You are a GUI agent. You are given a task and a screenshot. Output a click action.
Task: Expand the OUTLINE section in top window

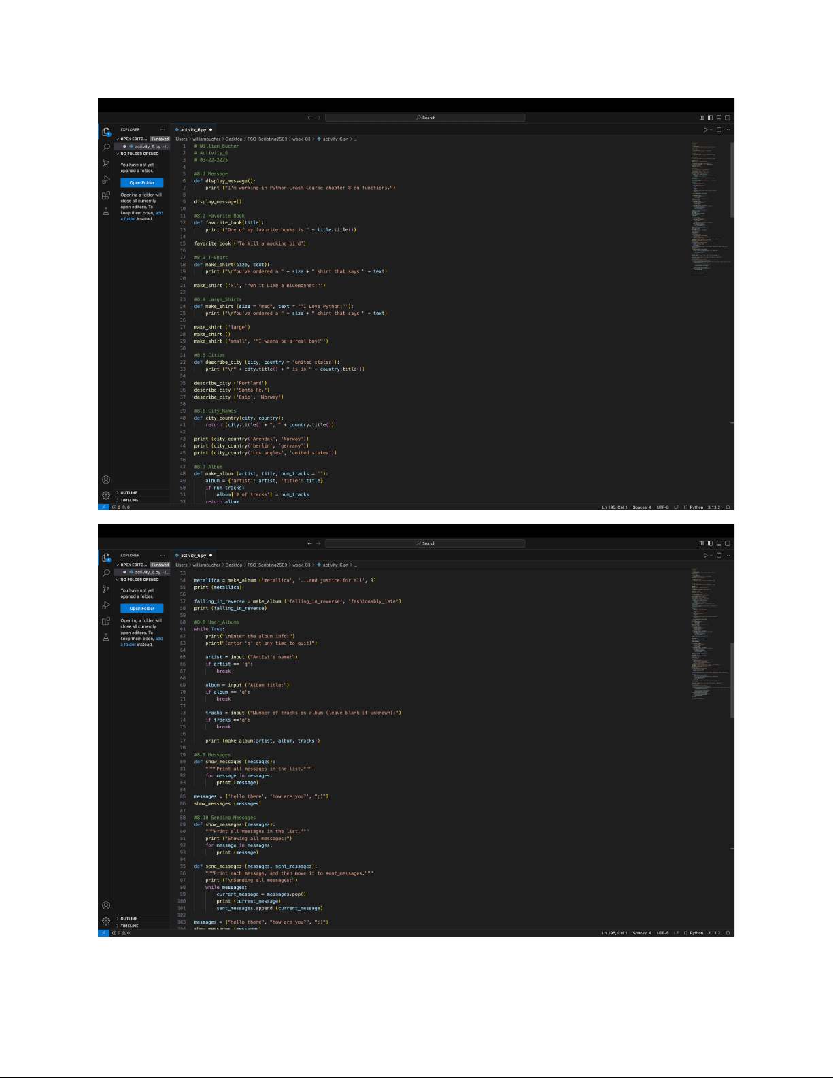pyautogui.click(x=129, y=493)
